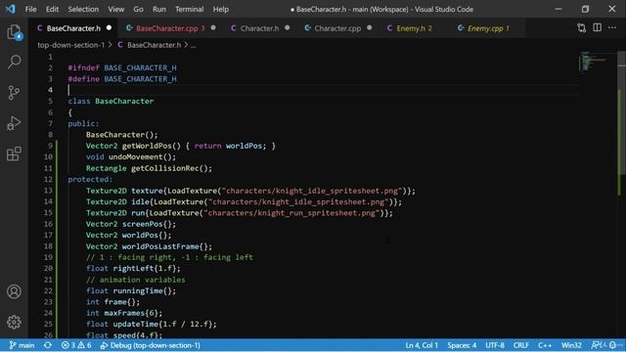This screenshot has height=352, width=626.
Task: Click the VS Code logo icon
Action: pyautogui.click(x=10, y=9)
